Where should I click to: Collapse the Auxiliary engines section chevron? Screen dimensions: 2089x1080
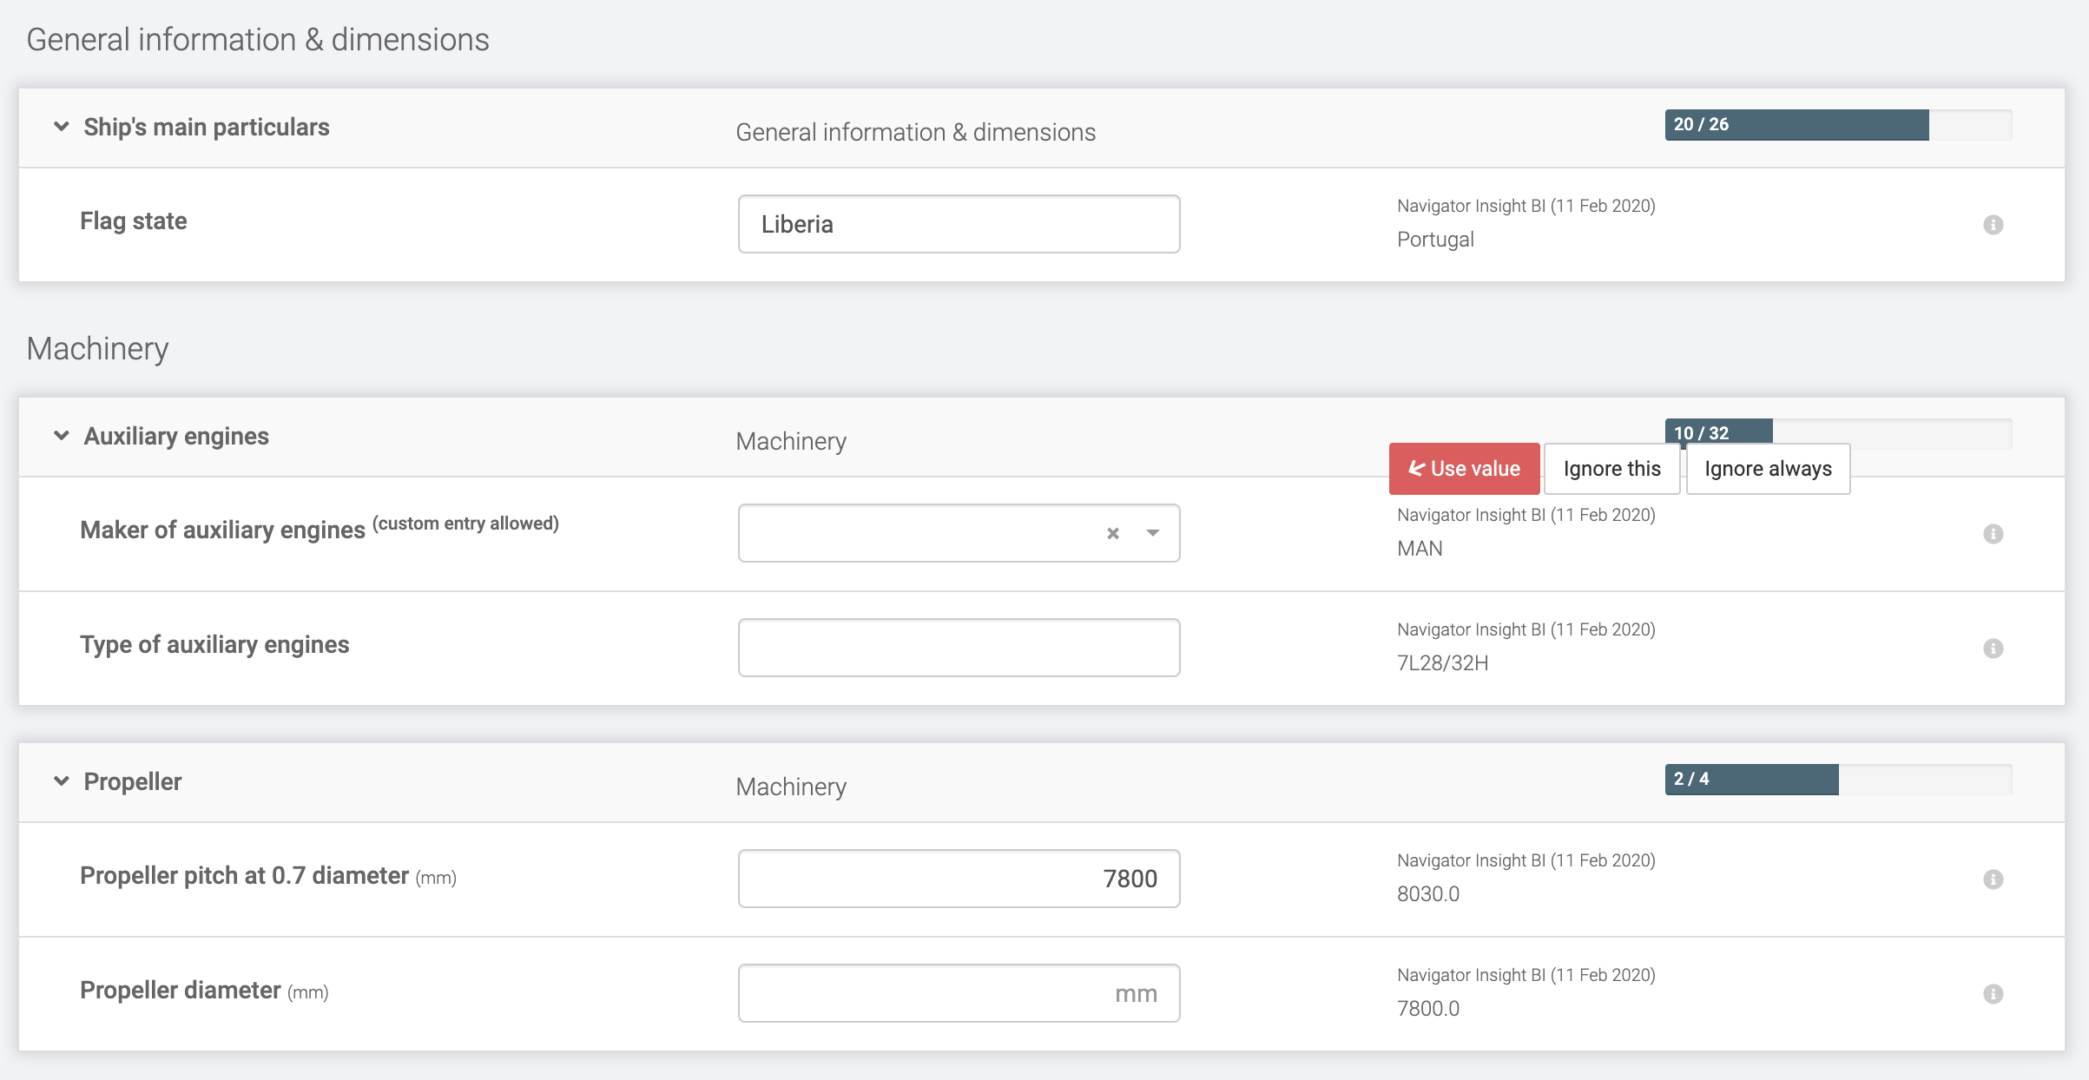pos(62,436)
